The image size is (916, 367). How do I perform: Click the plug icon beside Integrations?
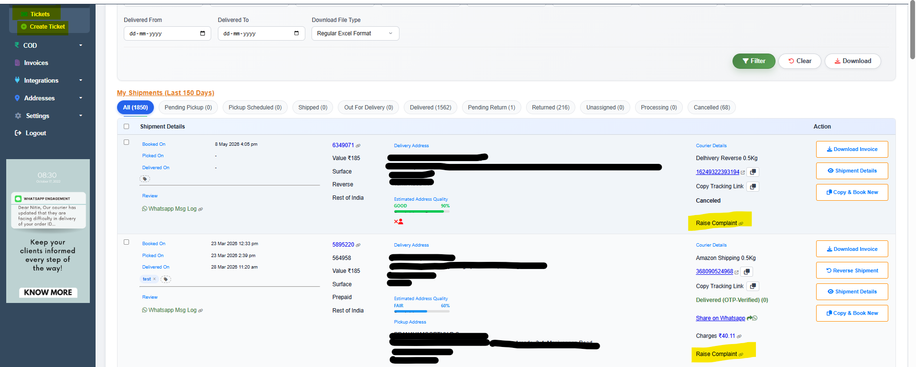pyautogui.click(x=18, y=80)
